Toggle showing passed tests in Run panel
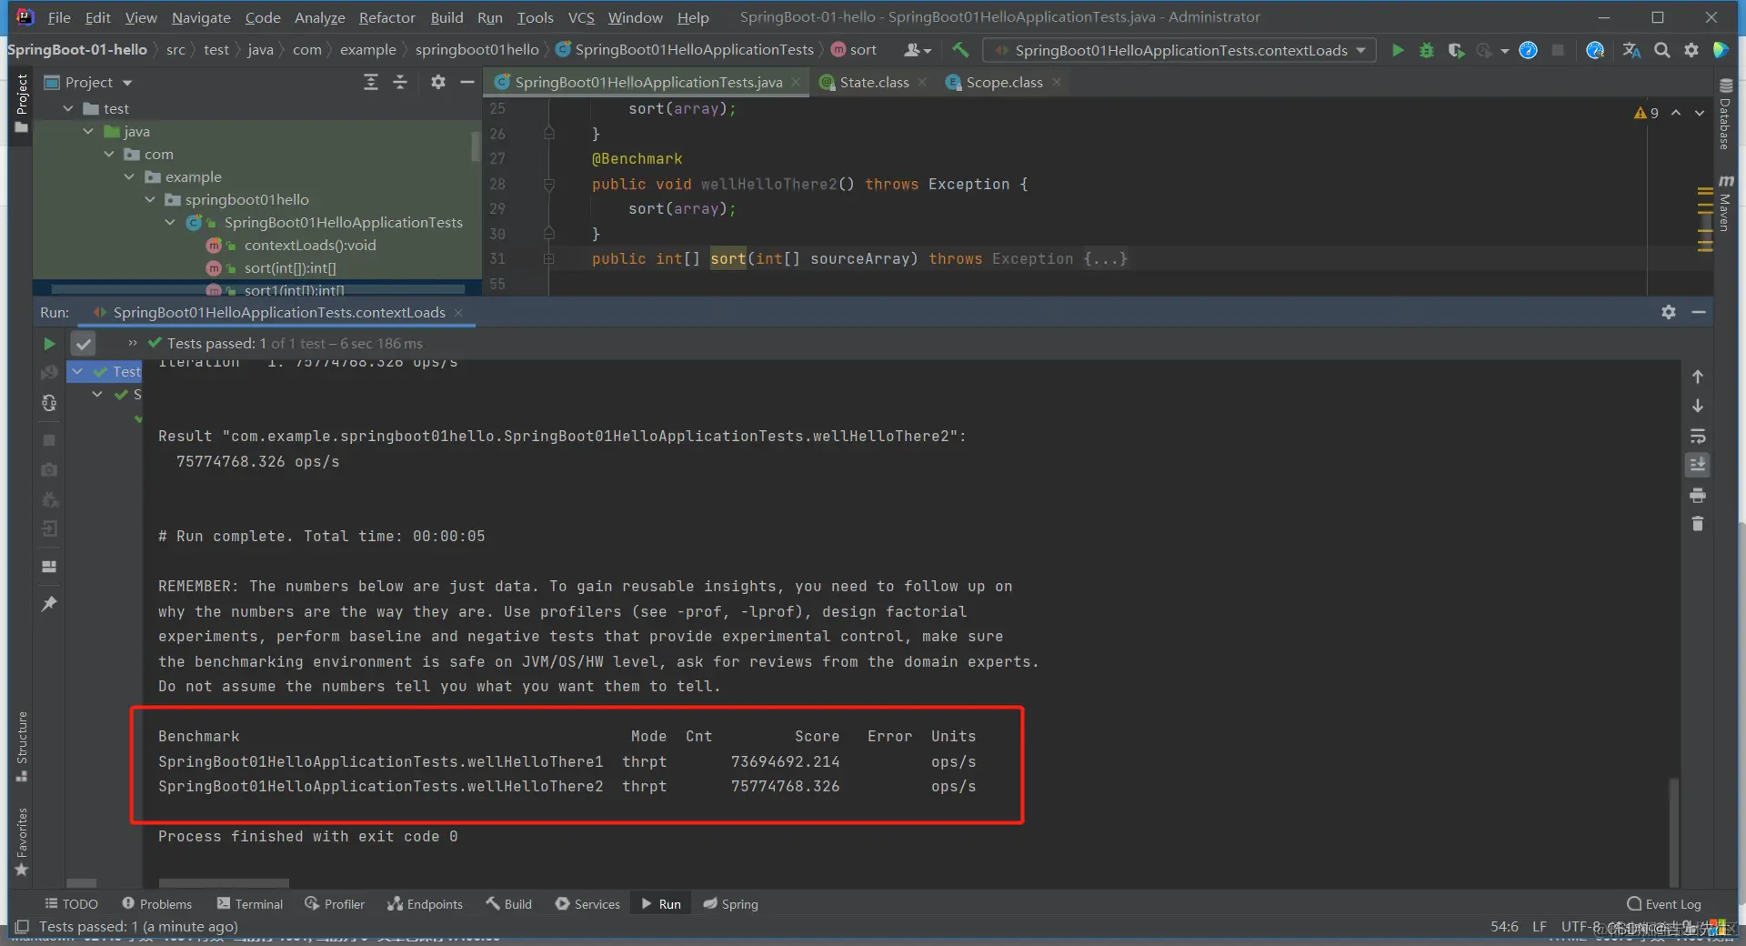The width and height of the screenshot is (1746, 946). [x=83, y=344]
